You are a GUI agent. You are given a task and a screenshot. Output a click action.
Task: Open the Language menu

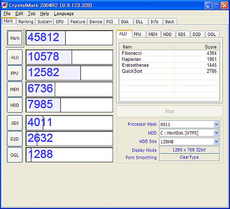tap(64, 13)
